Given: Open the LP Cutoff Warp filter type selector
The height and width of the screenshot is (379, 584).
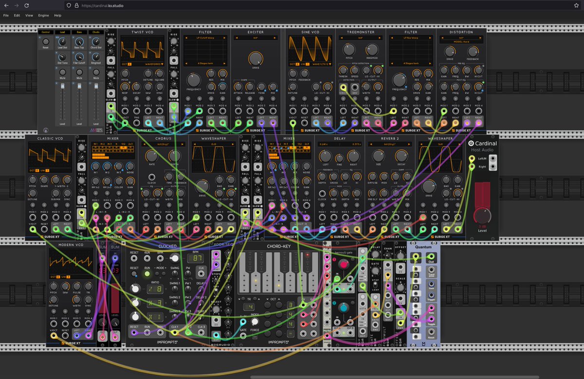Looking at the screenshot, I should tap(205, 37).
